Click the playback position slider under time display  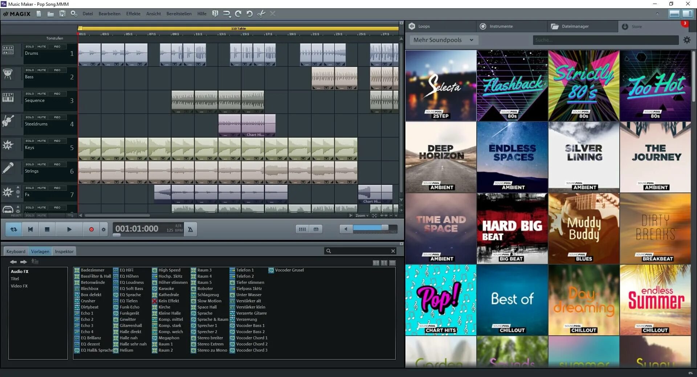point(117,235)
